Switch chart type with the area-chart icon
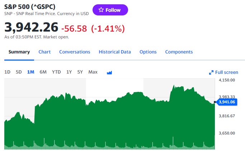245x151 pixels. click(109, 72)
